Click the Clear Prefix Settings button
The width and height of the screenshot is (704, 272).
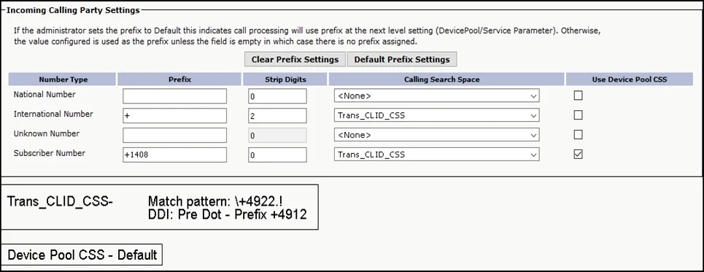[295, 60]
